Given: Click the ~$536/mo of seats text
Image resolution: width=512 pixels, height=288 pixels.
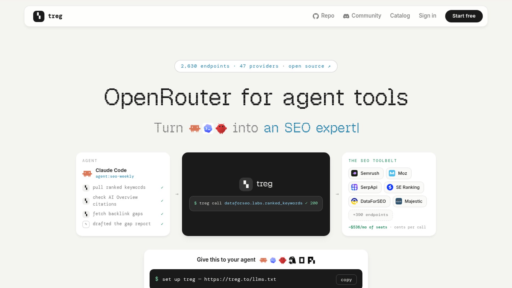Looking at the screenshot, I should 368,227.
